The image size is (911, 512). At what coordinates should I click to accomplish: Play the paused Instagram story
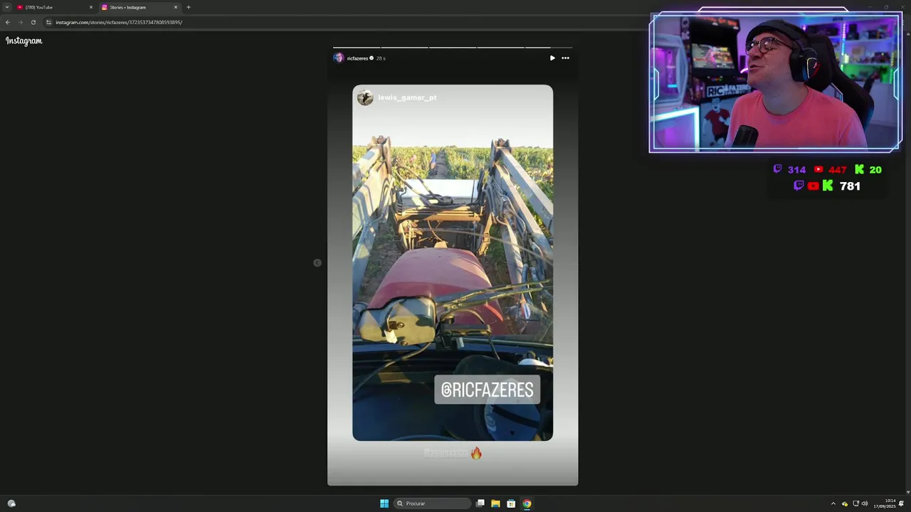(x=552, y=58)
